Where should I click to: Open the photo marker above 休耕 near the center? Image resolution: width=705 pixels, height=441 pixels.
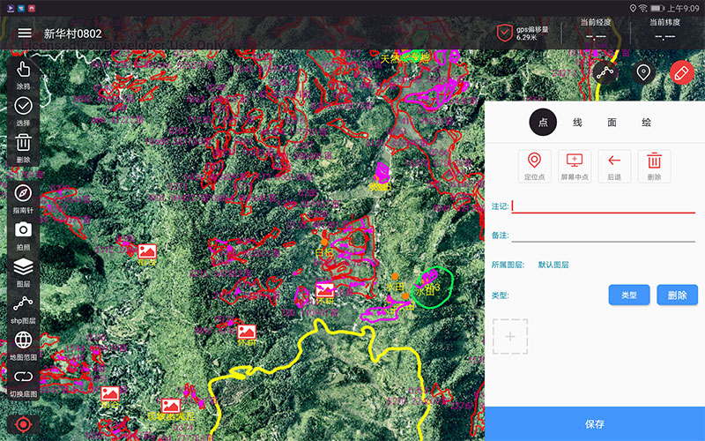point(324,290)
